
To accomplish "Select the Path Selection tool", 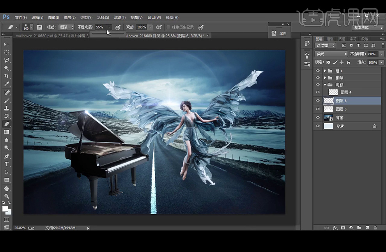I will [x=7, y=172].
